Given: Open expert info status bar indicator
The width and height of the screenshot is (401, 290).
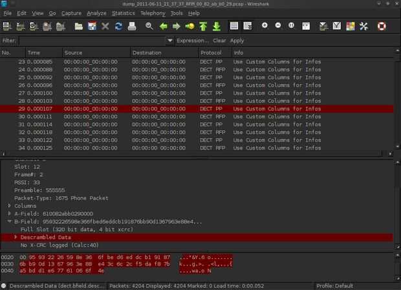Looking at the screenshot, I should [x=3, y=286].
